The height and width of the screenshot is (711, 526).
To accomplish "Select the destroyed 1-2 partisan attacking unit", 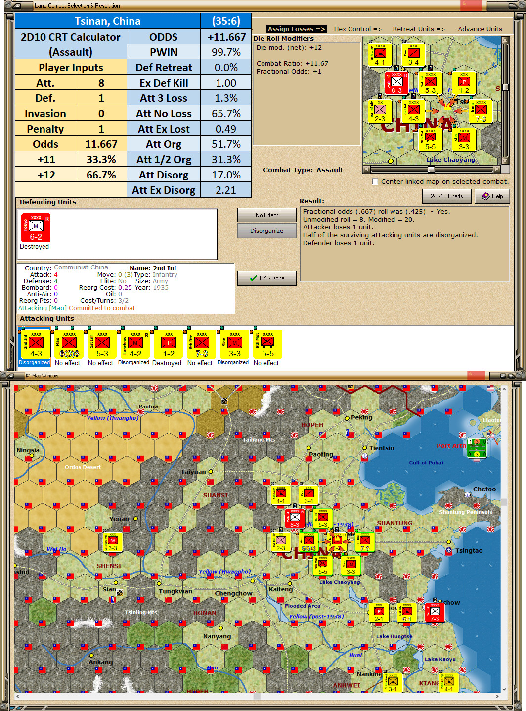I will (x=169, y=344).
